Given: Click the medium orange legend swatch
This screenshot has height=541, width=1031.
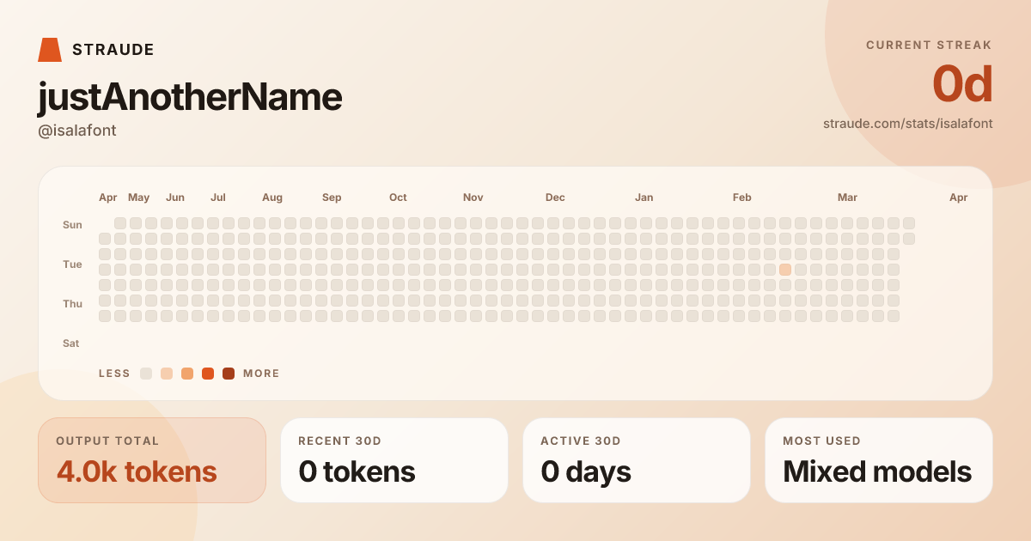Looking at the screenshot, I should [187, 374].
